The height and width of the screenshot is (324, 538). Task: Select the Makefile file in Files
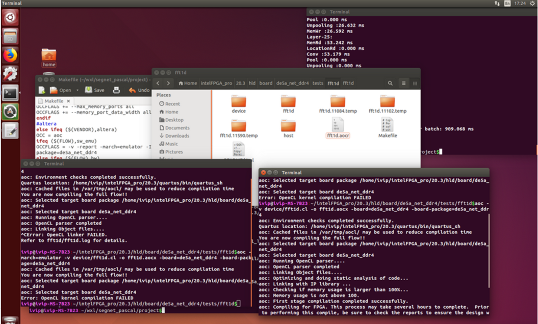click(x=388, y=128)
